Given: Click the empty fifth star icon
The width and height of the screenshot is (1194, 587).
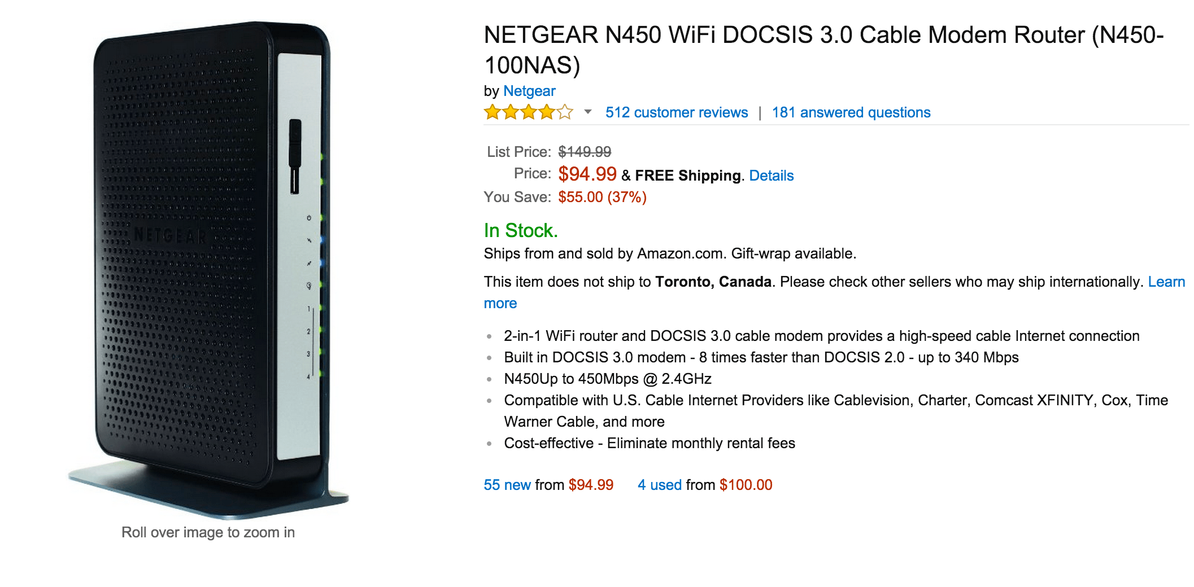Looking at the screenshot, I should click(565, 112).
